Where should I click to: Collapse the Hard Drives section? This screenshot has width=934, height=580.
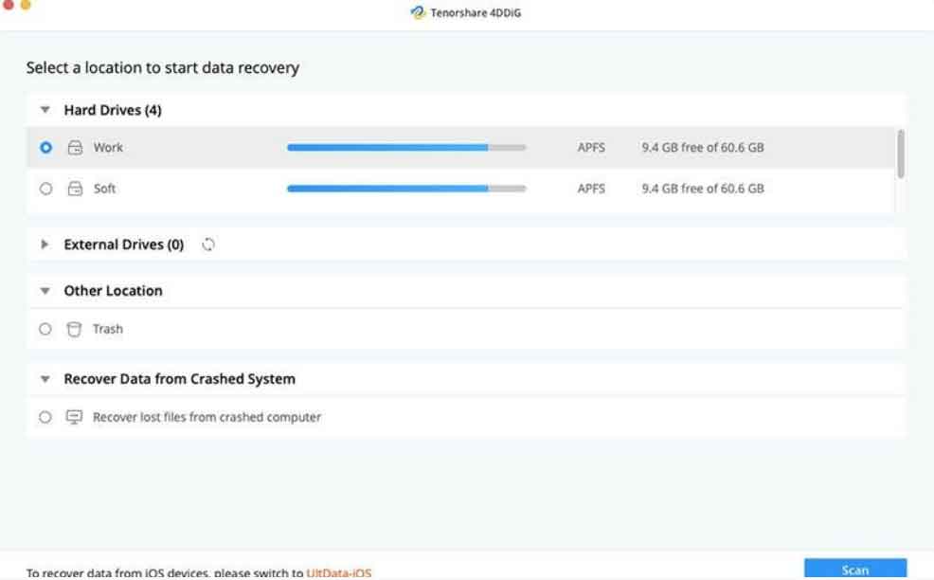45,111
